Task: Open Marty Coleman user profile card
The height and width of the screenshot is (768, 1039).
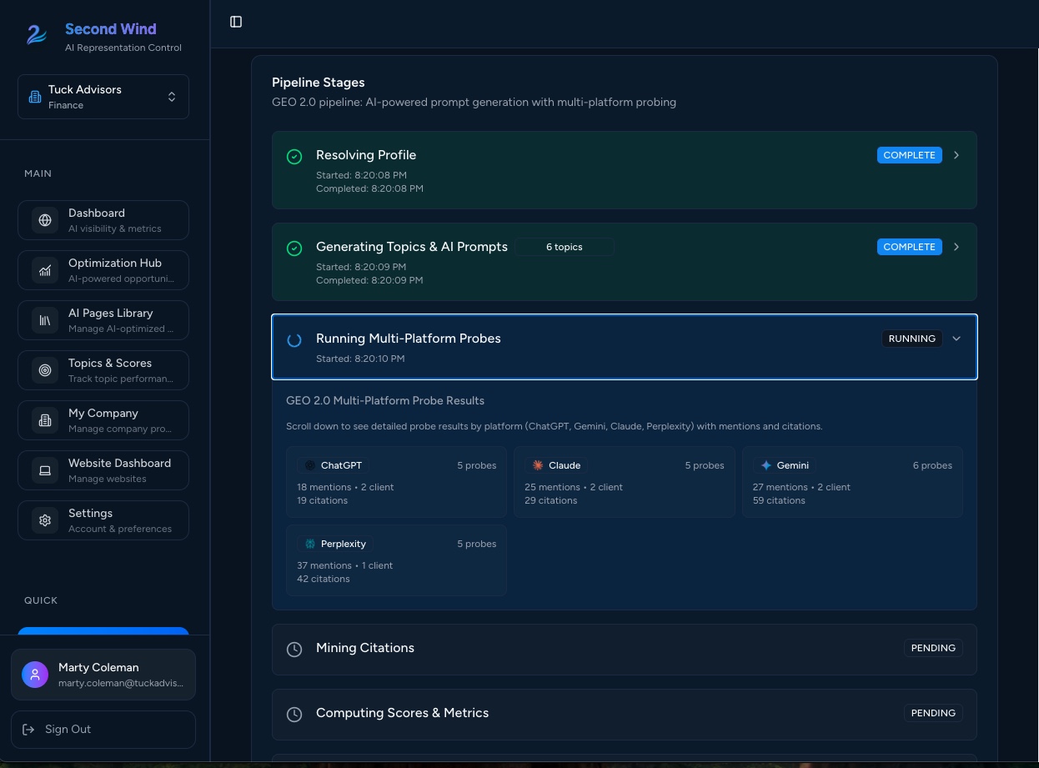Action: 103,675
